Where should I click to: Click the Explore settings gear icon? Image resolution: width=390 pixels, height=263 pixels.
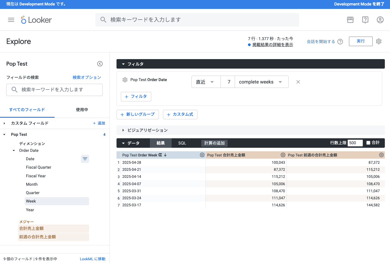[379, 41]
